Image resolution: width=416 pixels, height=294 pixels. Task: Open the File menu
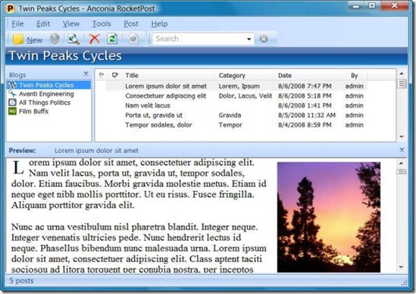17,24
